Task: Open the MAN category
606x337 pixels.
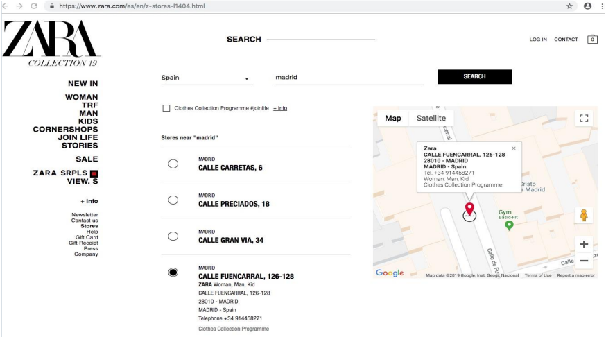Action: pyautogui.click(x=89, y=113)
